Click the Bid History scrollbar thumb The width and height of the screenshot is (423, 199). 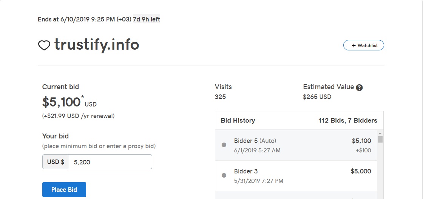tap(380, 140)
